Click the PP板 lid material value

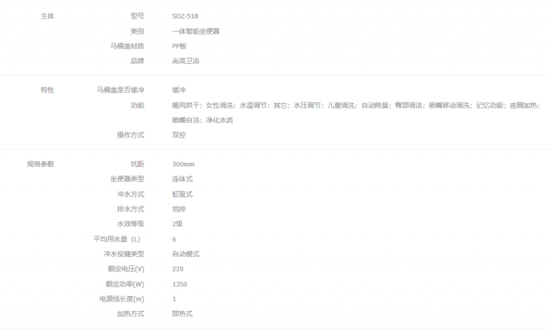179,46
